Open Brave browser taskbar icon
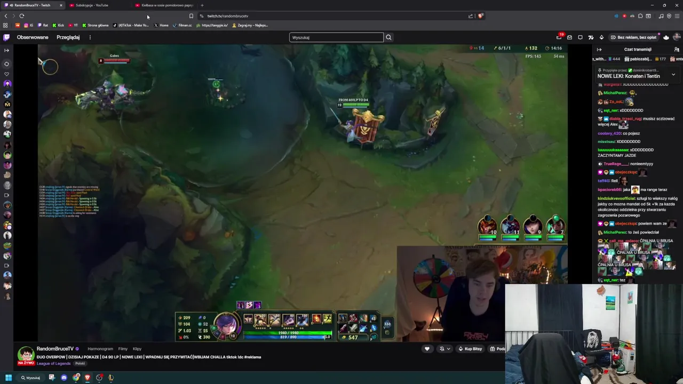This screenshot has width=683, height=384. (88, 378)
